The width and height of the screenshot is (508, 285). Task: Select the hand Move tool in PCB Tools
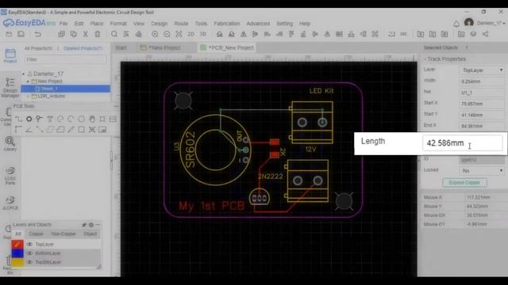coord(92,120)
